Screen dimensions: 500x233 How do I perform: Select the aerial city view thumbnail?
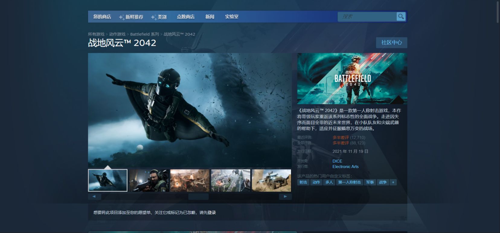tap(231, 180)
